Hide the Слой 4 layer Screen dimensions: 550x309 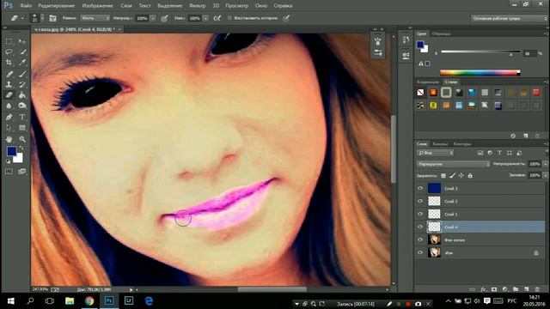click(420, 227)
